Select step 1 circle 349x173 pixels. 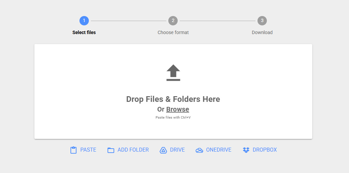pyautogui.click(x=84, y=21)
